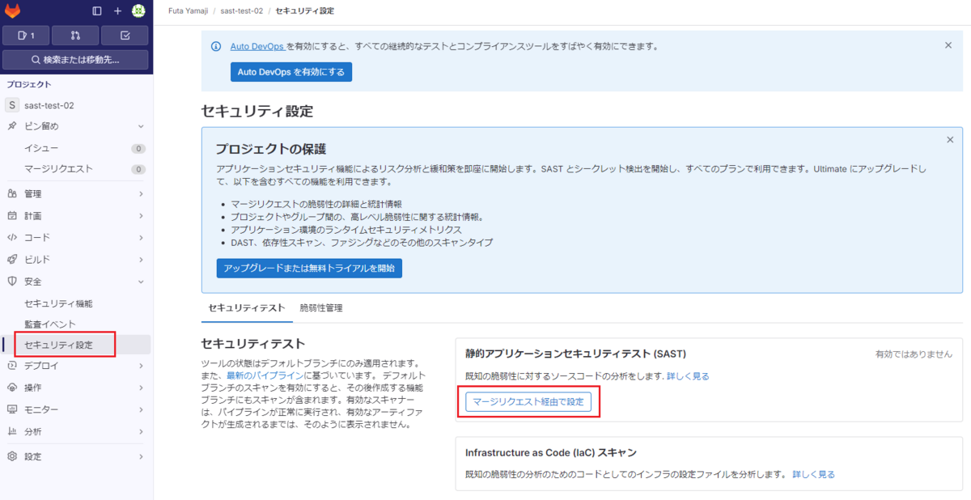Select the 安全 shield icon in sidebar

12,282
